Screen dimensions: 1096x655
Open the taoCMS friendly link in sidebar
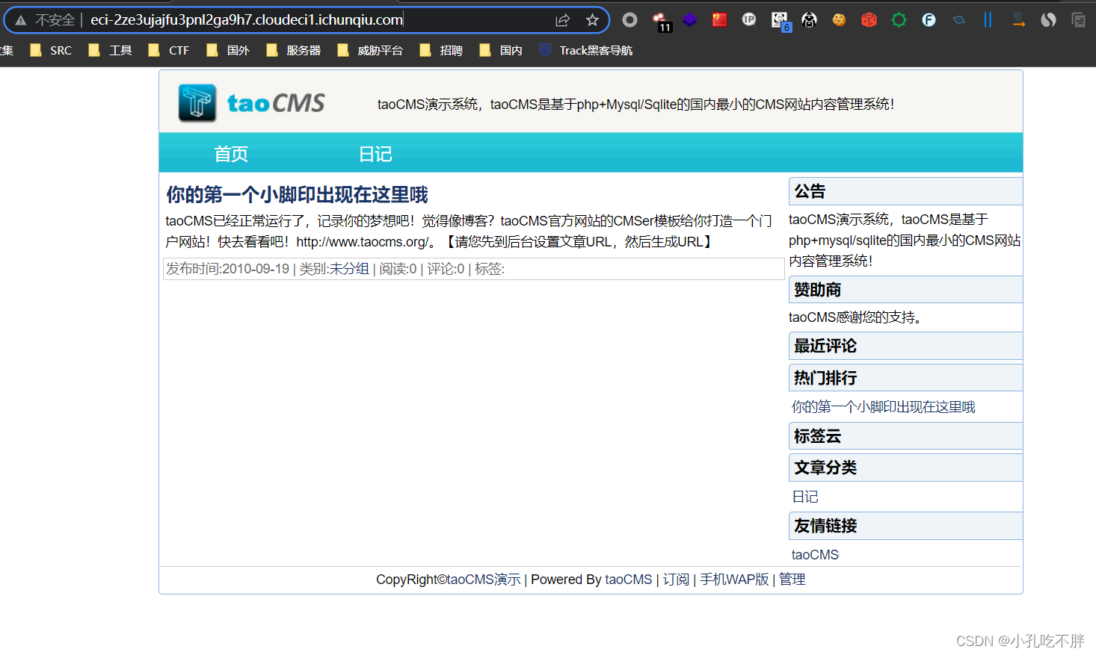point(815,555)
